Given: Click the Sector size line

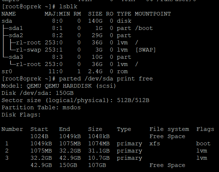Looking at the screenshot, I should 75,100.
